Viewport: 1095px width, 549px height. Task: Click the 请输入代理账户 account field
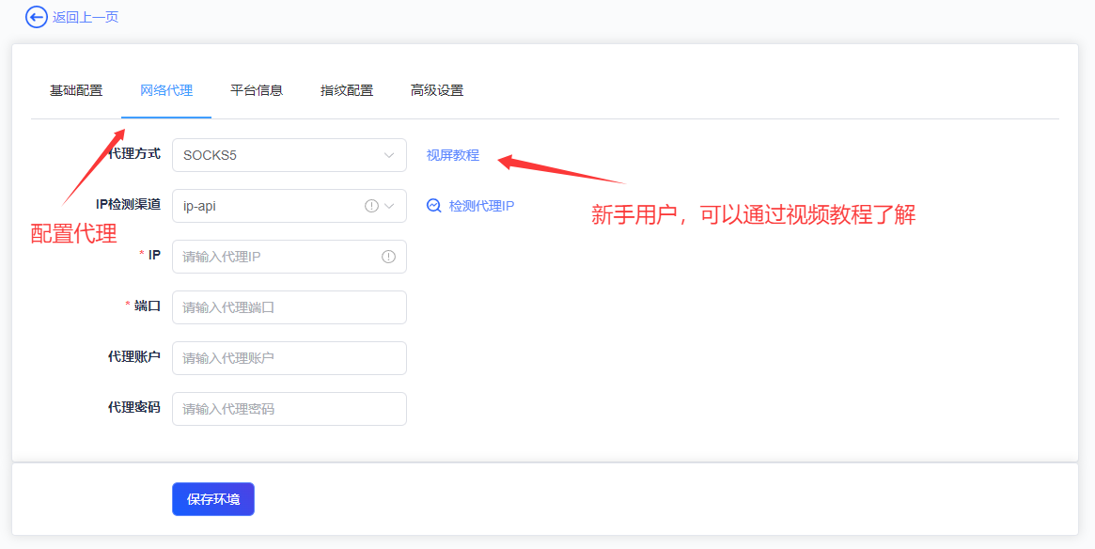tap(289, 358)
